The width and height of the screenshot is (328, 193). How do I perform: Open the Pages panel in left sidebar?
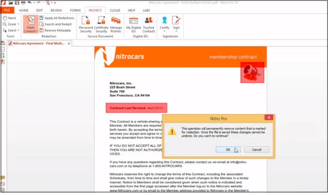point(3,49)
